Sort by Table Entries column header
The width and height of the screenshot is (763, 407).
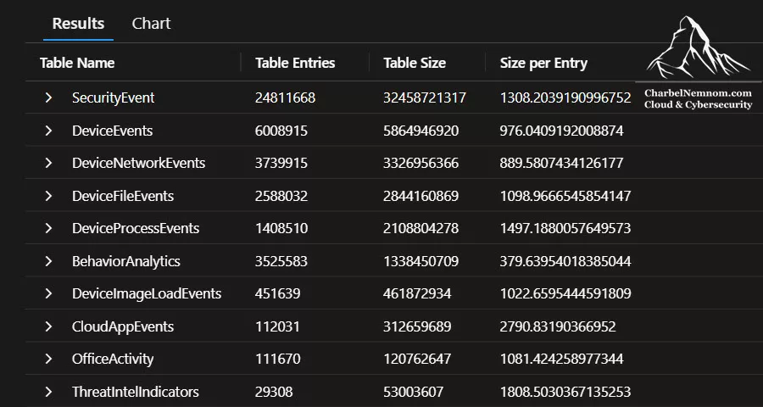pos(295,63)
